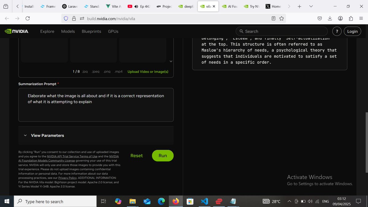
Task: Open the list all tabs dropdown
Action: [x=311, y=6]
